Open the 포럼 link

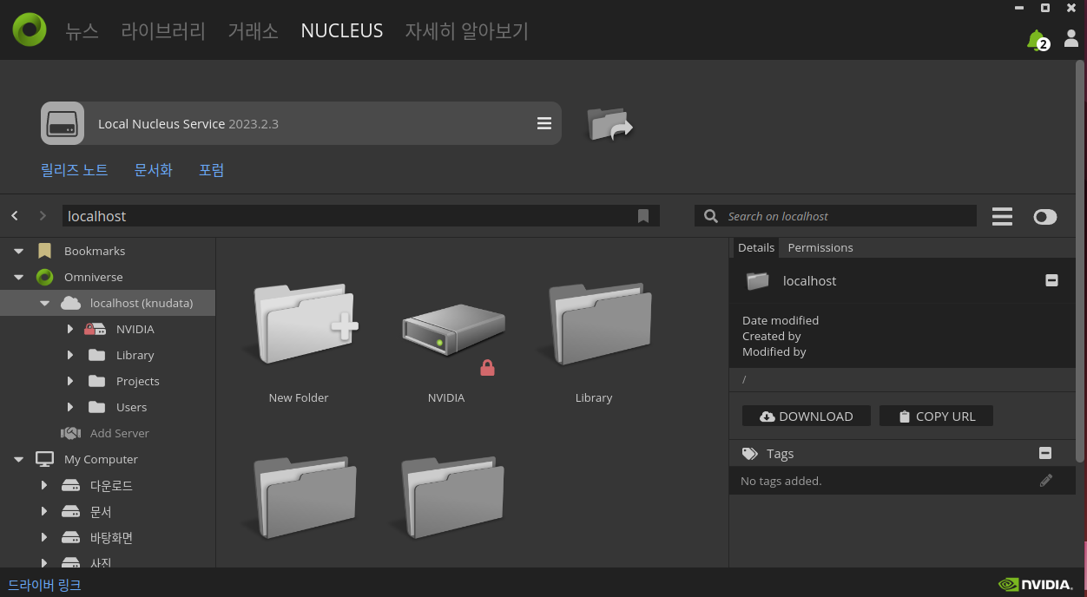(x=212, y=170)
